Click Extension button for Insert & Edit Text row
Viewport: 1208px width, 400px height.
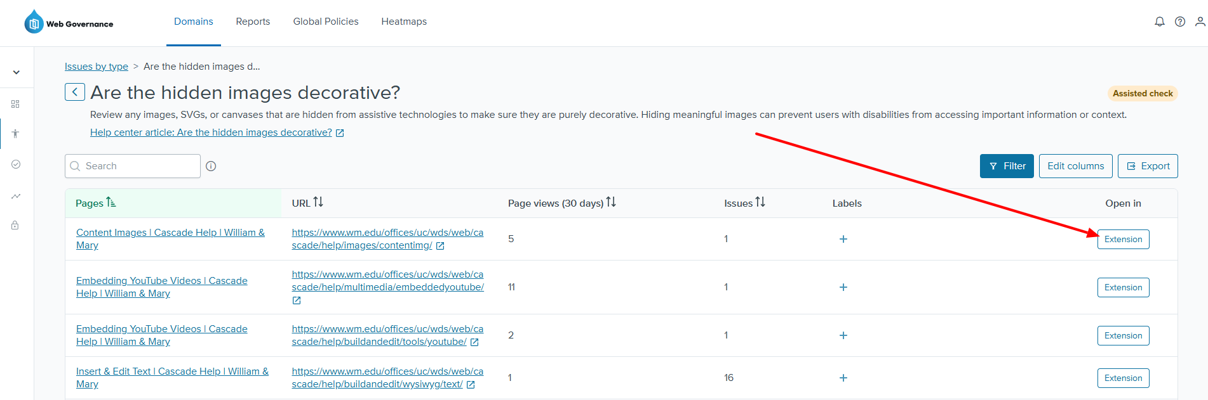point(1123,378)
